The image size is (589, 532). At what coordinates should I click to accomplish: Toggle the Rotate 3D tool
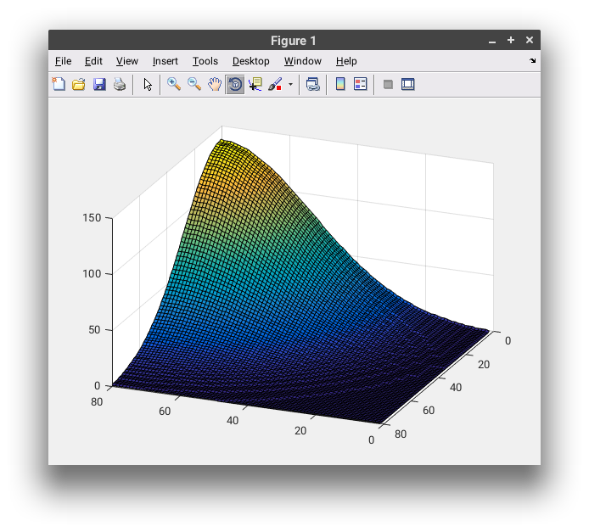[235, 84]
